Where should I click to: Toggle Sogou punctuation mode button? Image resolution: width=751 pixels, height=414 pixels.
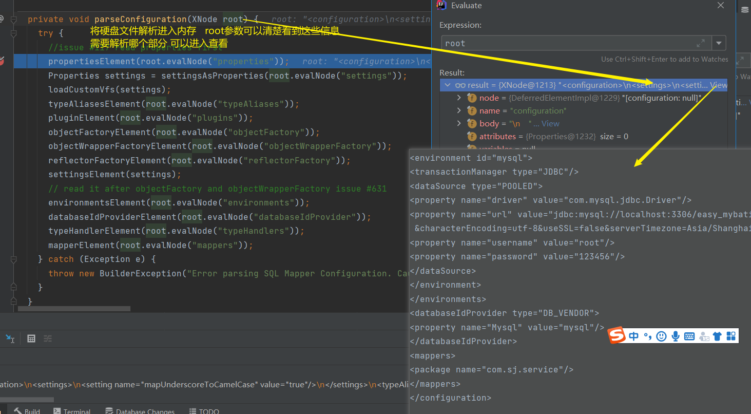tap(648, 336)
